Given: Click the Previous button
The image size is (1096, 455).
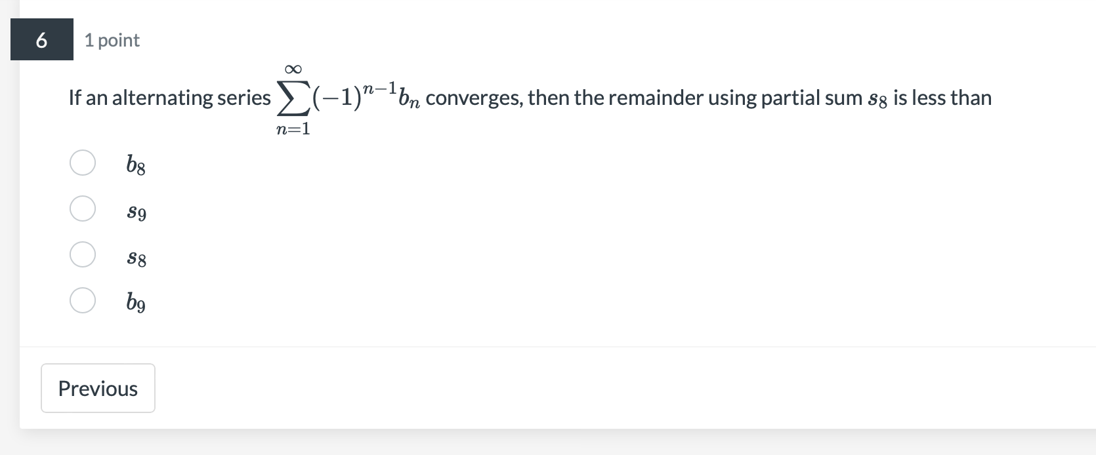Looking at the screenshot, I should 97,388.
